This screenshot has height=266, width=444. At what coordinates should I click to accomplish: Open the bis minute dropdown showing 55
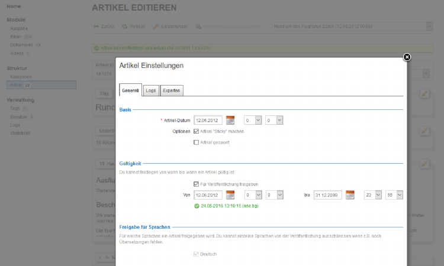point(394,195)
